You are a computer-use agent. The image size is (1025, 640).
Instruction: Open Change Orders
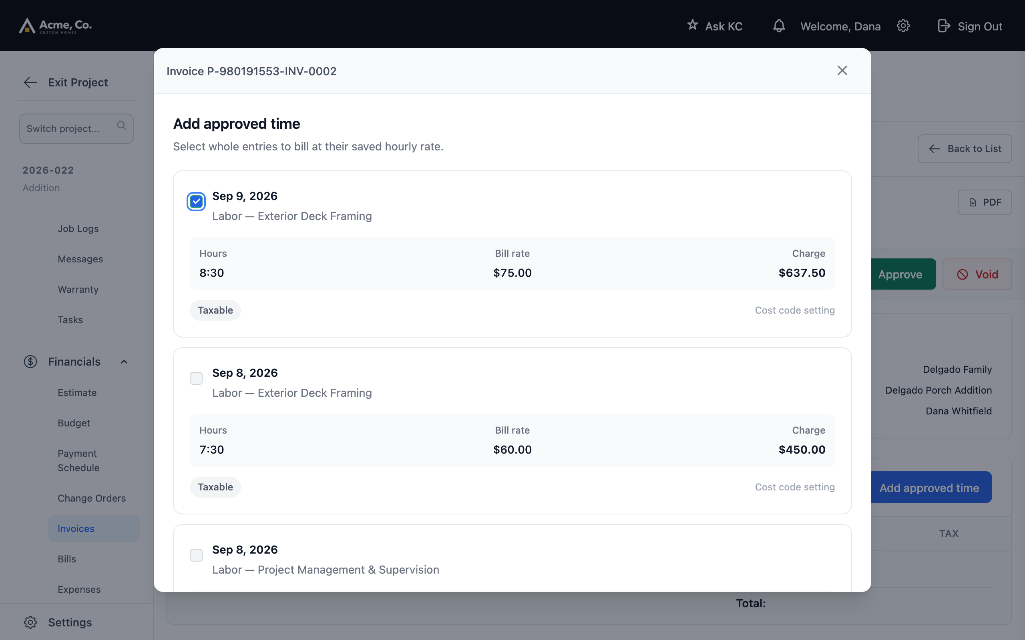pyautogui.click(x=92, y=498)
